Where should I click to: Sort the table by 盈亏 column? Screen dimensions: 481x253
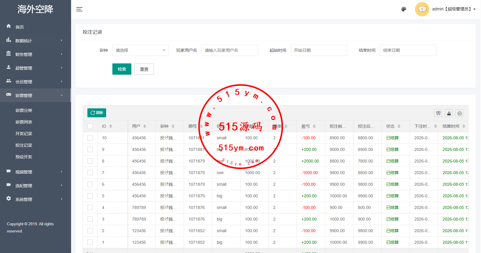pyautogui.click(x=314, y=126)
